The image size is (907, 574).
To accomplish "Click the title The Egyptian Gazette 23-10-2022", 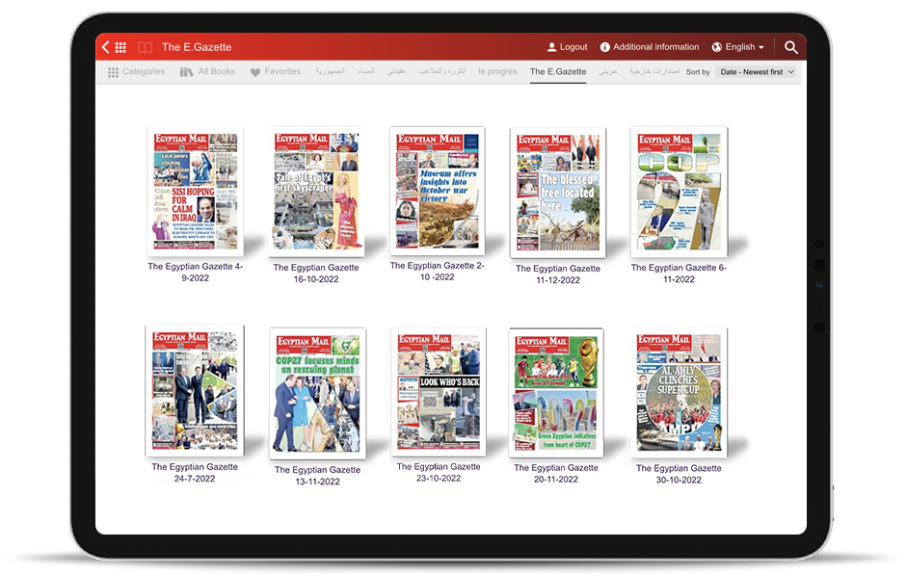I will (x=439, y=472).
